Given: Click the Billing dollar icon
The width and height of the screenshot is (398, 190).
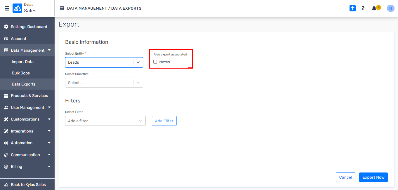Looking at the screenshot, I should (6, 167).
